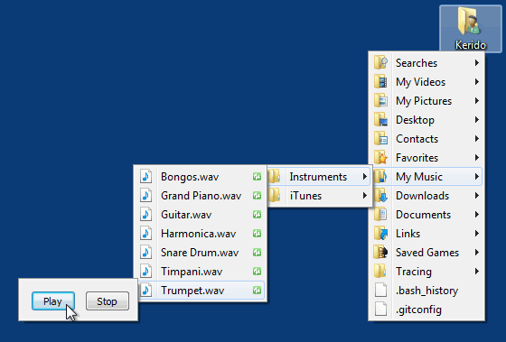This screenshot has height=342, width=506.
Task: Open the Kerido user folder icon
Action: [471, 28]
